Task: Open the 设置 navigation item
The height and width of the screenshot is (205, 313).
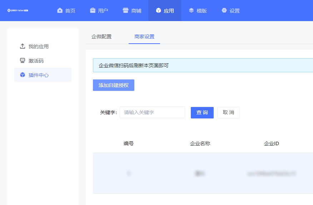Action: tap(230, 11)
